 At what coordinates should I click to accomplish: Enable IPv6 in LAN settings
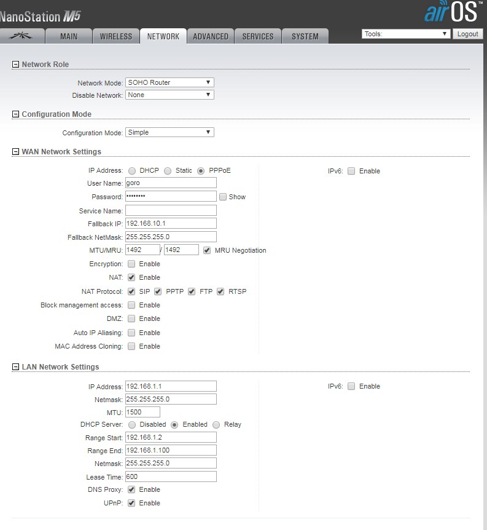point(351,386)
